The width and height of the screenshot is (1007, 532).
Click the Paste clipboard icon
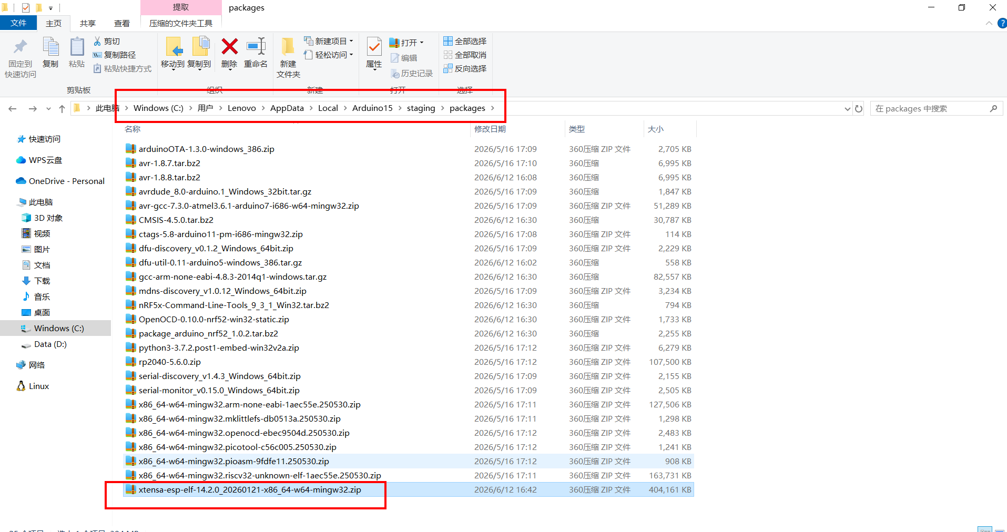coord(77,53)
